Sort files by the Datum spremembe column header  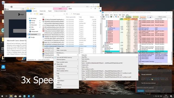click(x=71, y=17)
